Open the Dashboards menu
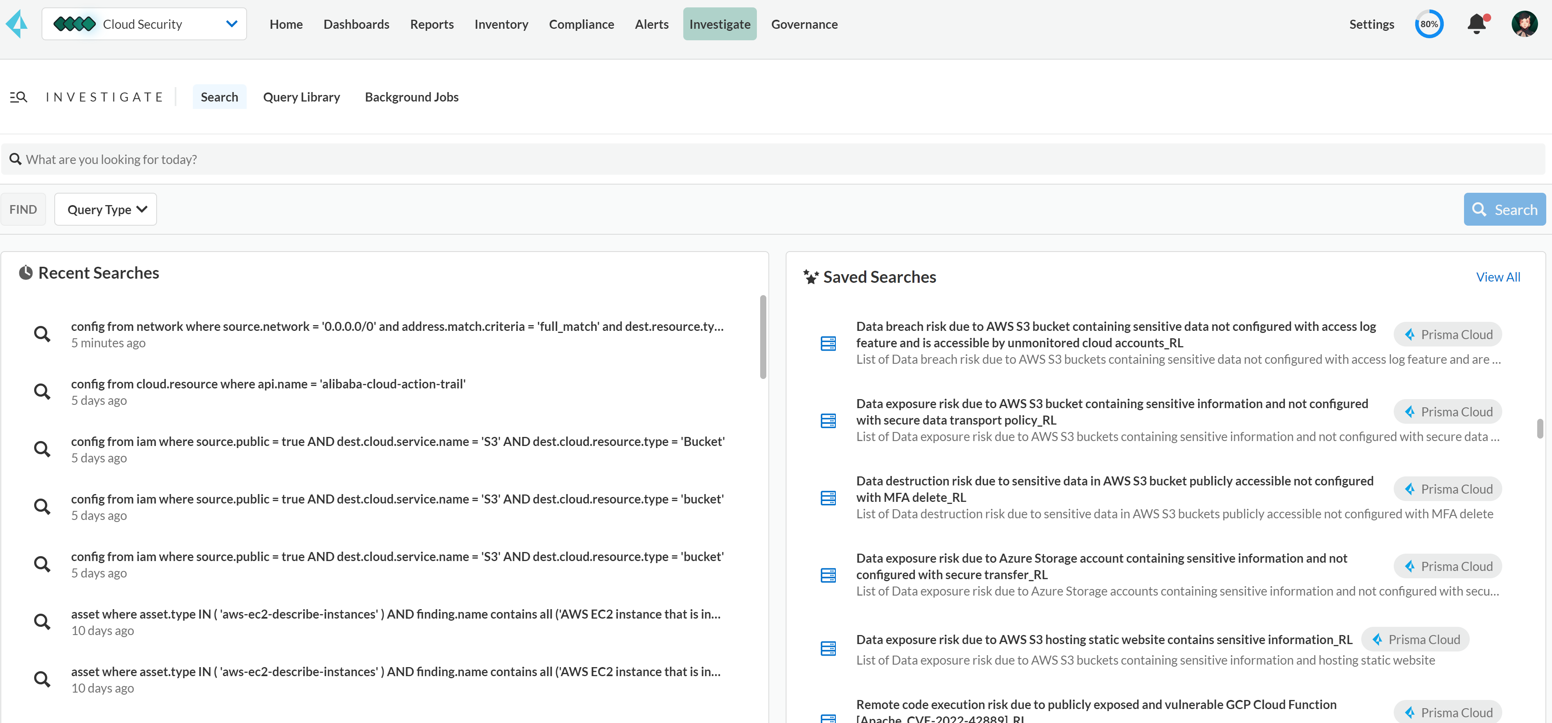Screen dimensions: 1552x723 pos(357,24)
